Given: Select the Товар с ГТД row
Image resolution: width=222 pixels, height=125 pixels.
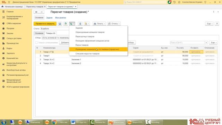Looking at the screenshot, I should coord(126,52).
